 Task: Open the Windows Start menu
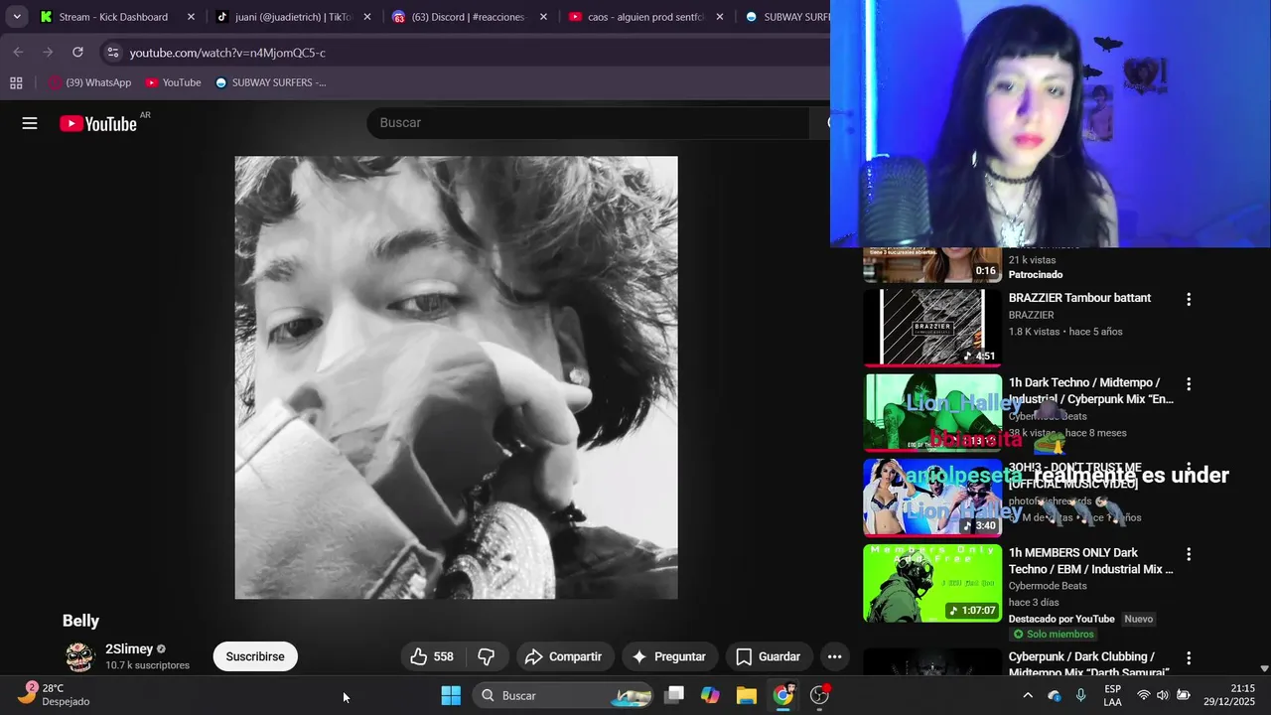(451, 695)
